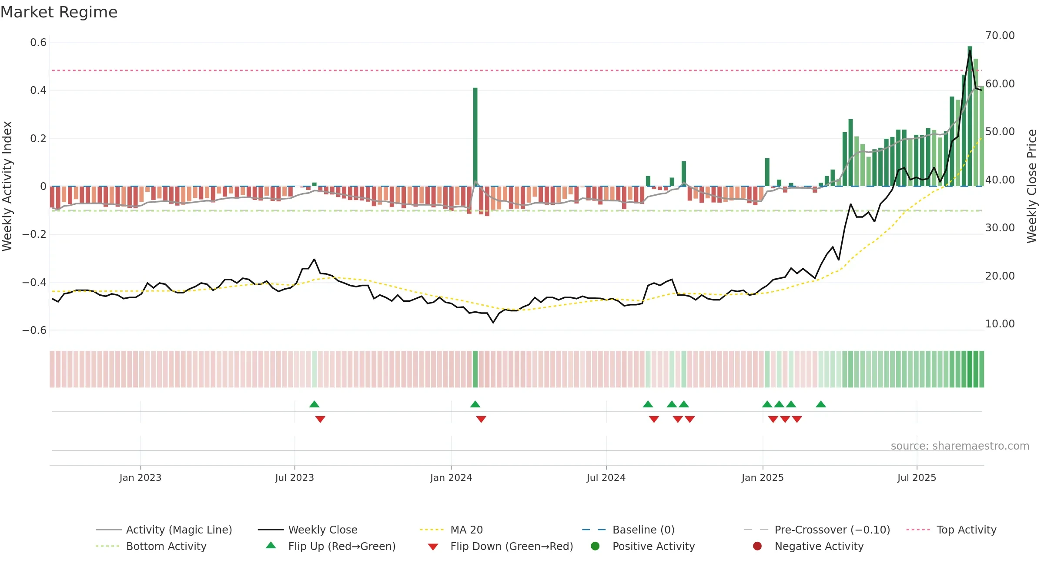Viewport: 1044px width, 587px height.
Task: Click the 20.00 price axis label
Action: pos(1000,276)
